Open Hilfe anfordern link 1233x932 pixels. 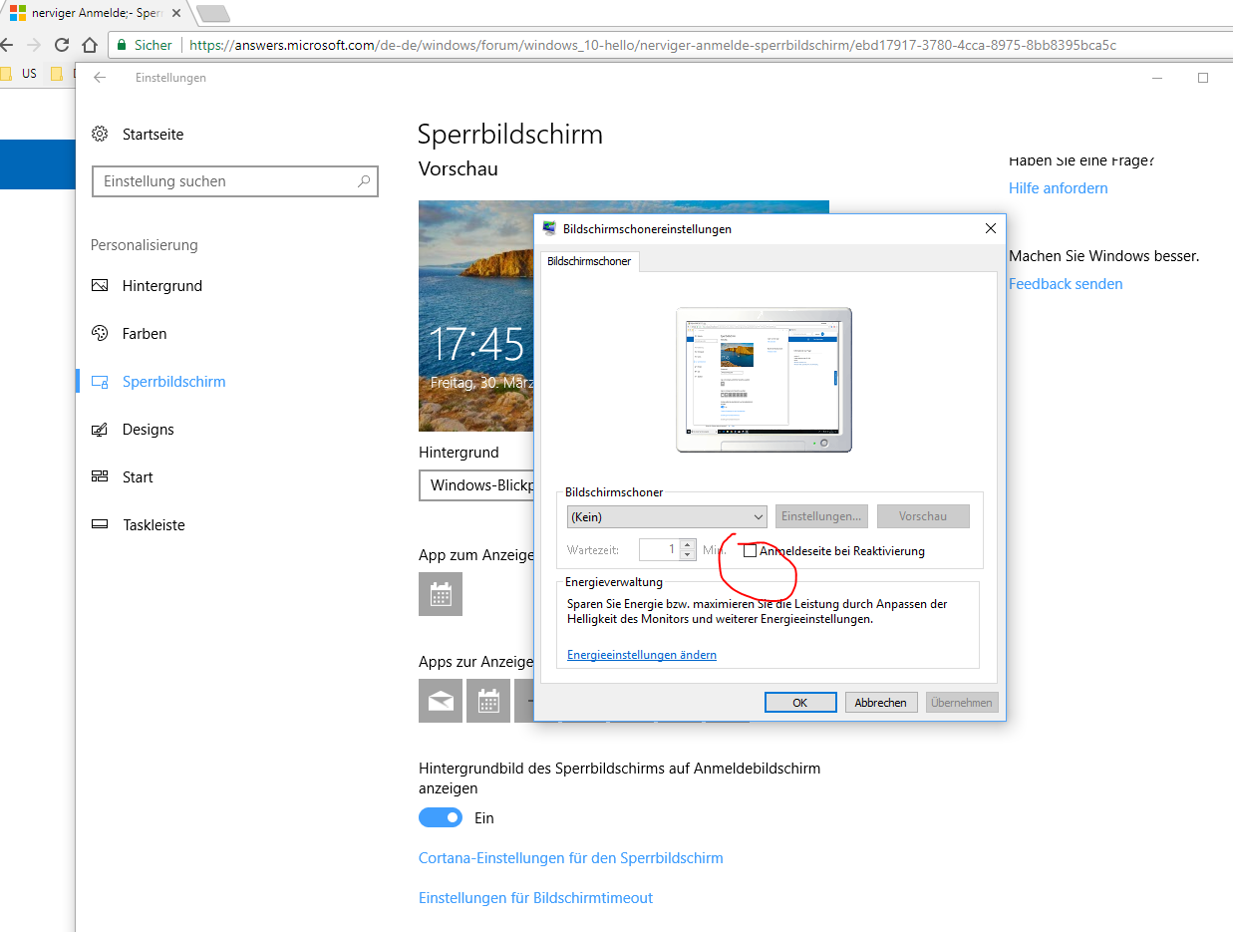[x=1058, y=188]
